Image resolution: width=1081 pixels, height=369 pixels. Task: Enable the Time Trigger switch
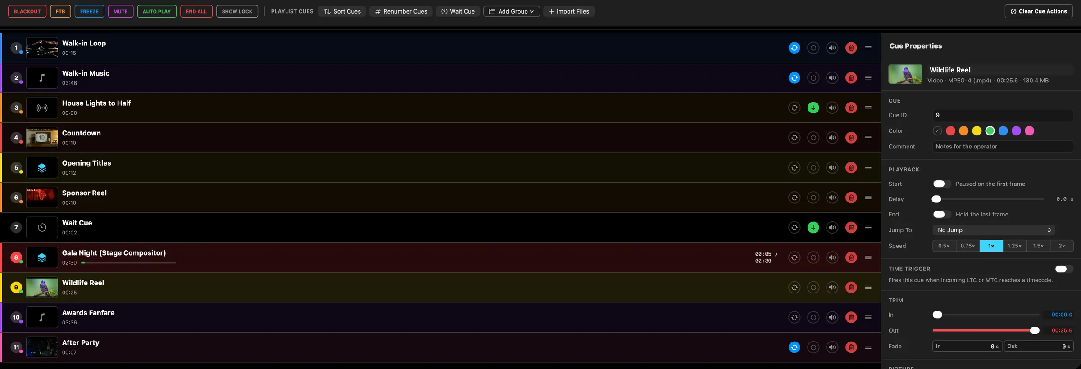point(1064,269)
